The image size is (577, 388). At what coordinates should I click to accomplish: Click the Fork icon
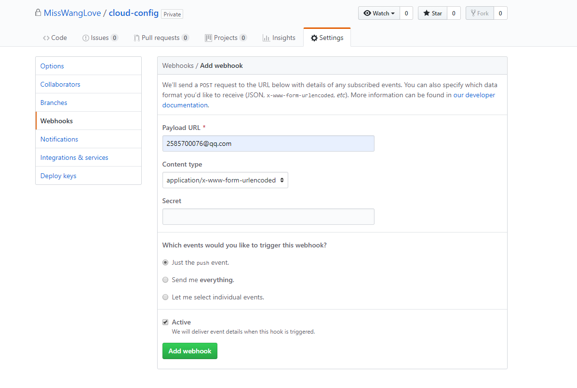tap(473, 13)
